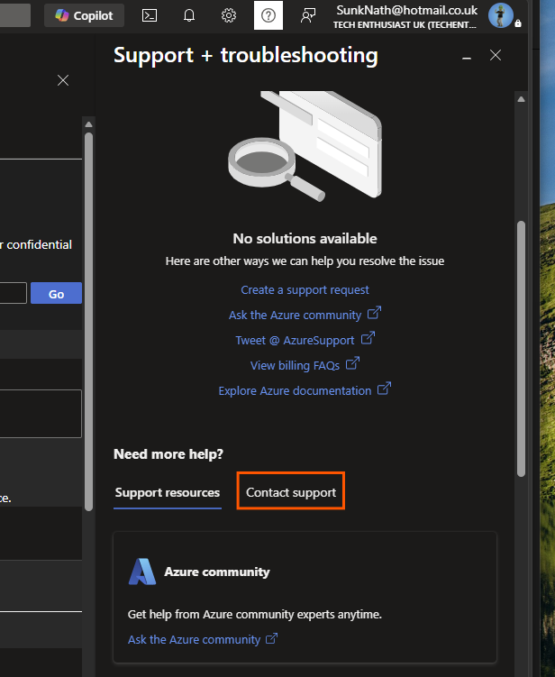The image size is (555, 677).
Task: Click TECH ENTHUSIAST UK directory label
Action: (x=405, y=25)
